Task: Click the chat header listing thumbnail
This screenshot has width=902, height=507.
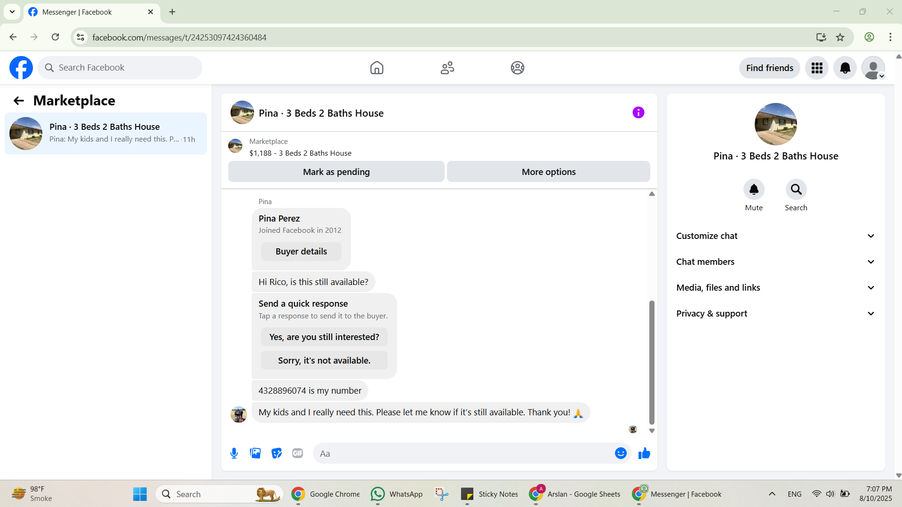Action: pyautogui.click(x=242, y=112)
